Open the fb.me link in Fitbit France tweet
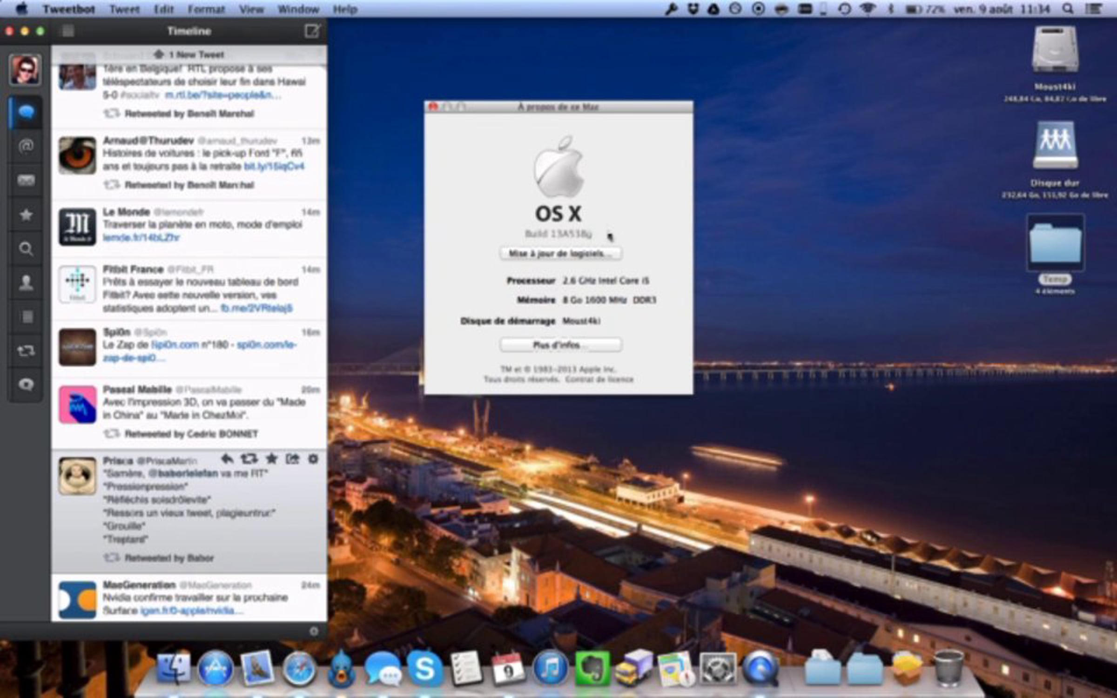 click(256, 308)
